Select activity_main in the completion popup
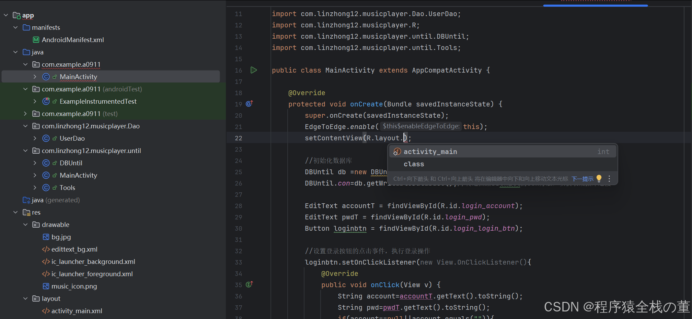 430,151
